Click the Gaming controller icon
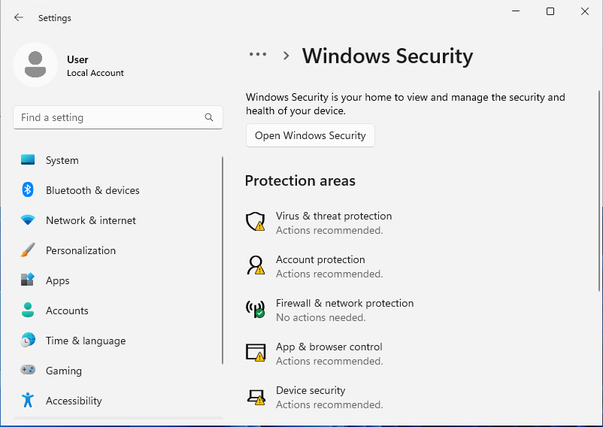 pyautogui.click(x=28, y=370)
